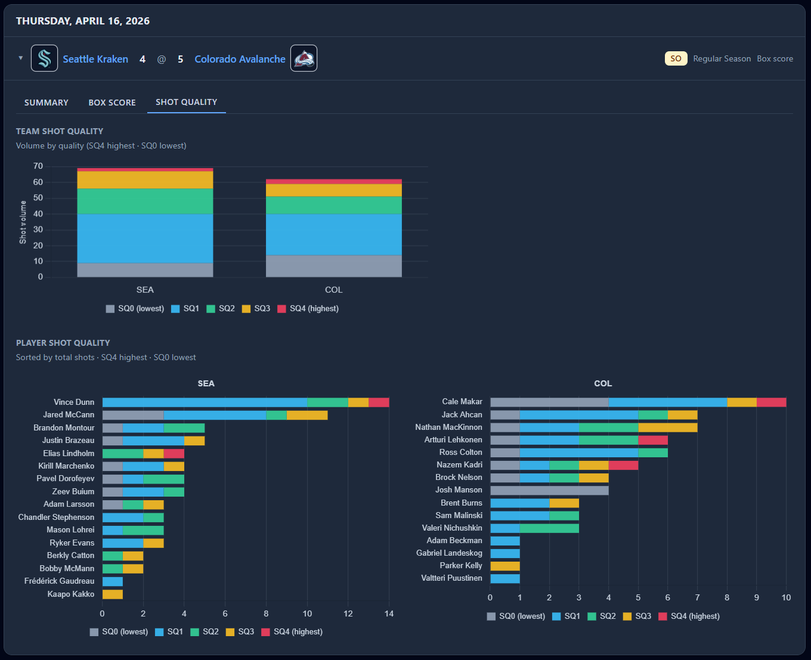Image resolution: width=811 pixels, height=660 pixels.
Task: Click the Nazem Kadri player label
Action: coord(459,464)
